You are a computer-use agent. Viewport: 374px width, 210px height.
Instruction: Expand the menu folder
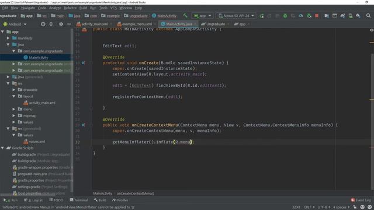14,109
